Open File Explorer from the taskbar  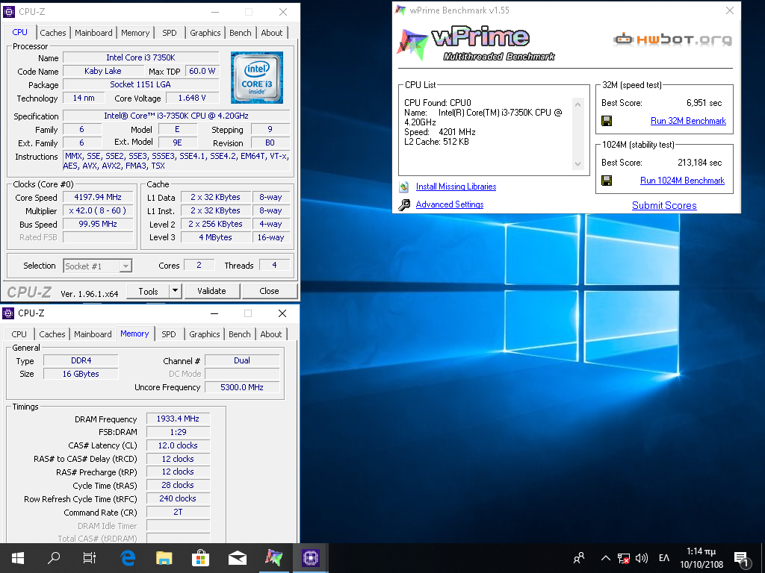[164, 558]
